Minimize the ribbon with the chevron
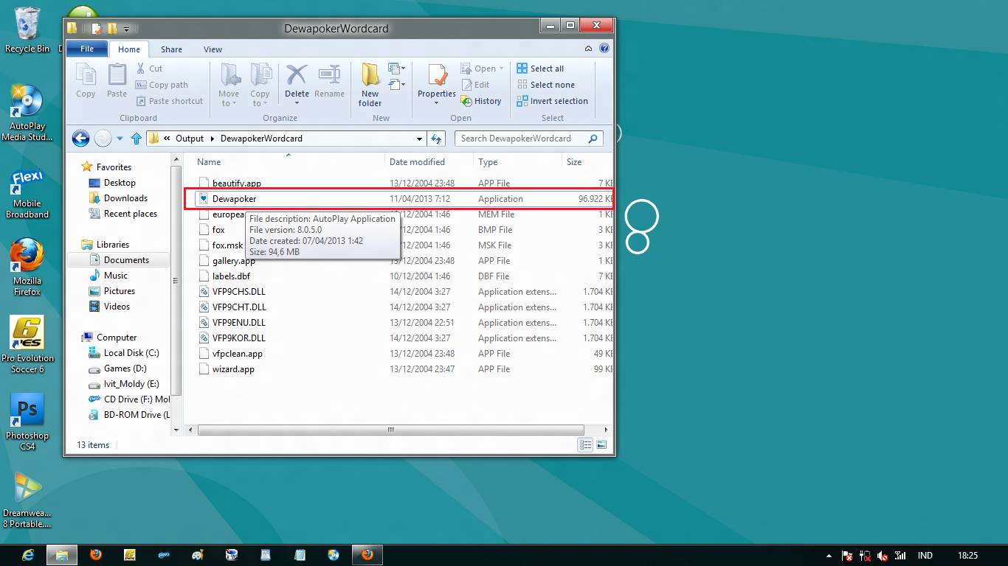 tap(588, 49)
